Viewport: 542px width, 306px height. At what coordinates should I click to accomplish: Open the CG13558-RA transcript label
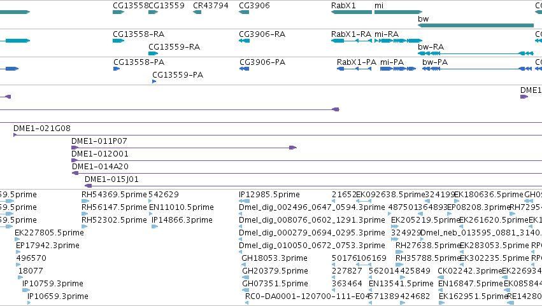[x=138, y=34]
